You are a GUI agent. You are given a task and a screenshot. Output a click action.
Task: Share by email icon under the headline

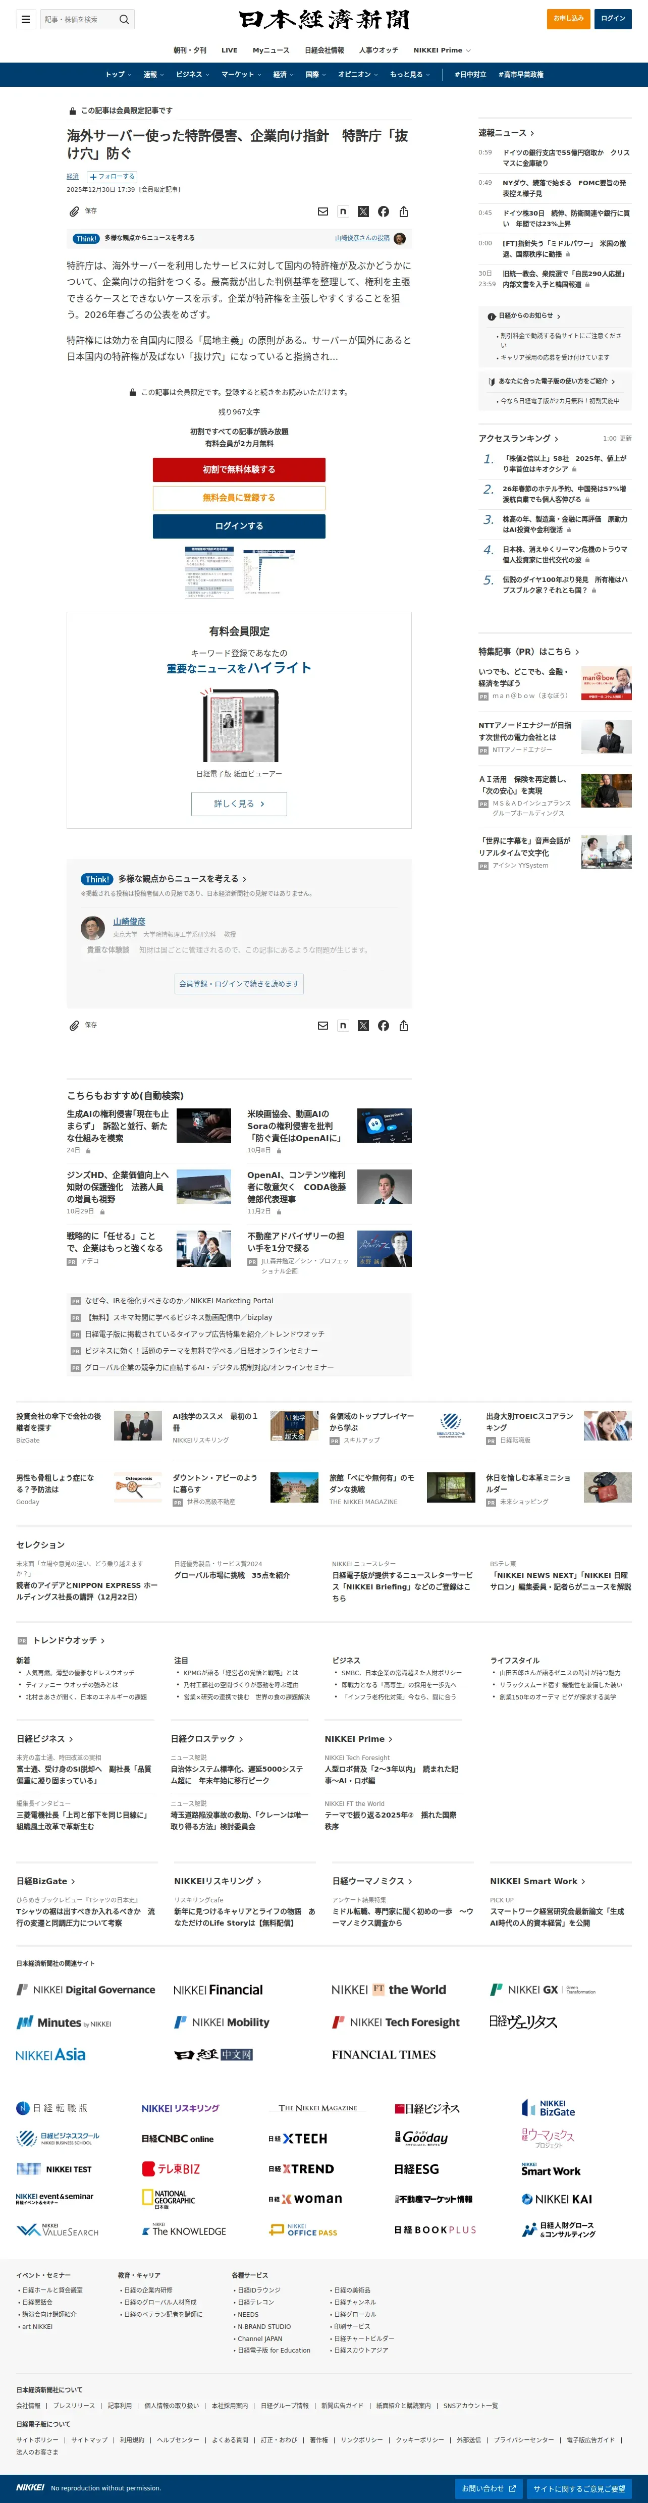click(323, 211)
